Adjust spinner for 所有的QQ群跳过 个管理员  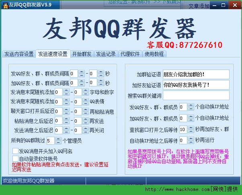[58, 141]
